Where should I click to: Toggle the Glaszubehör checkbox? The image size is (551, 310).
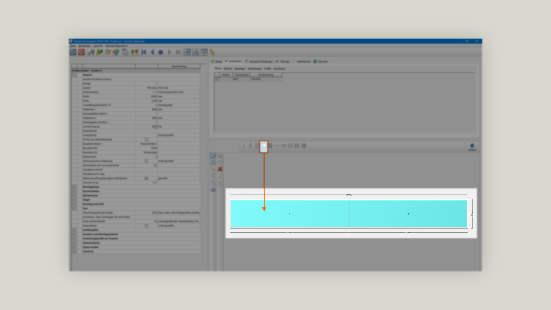[x=146, y=226]
